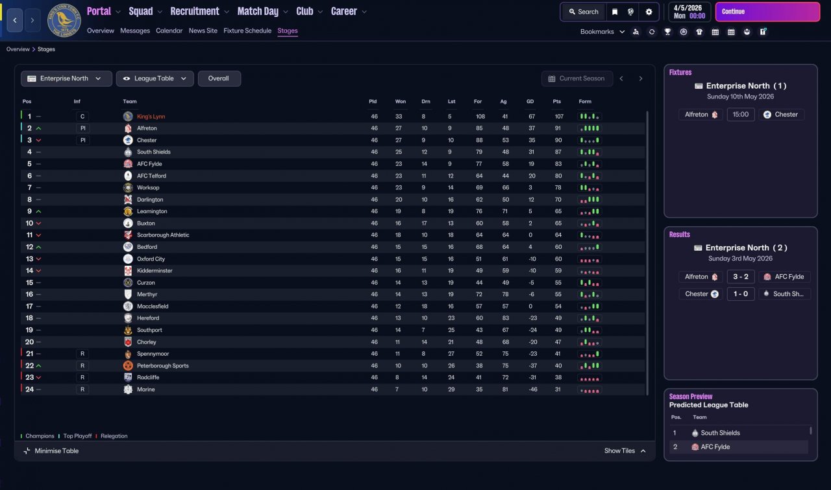The image size is (831, 490).
Task: Click the Overall filter button
Action: click(x=219, y=78)
